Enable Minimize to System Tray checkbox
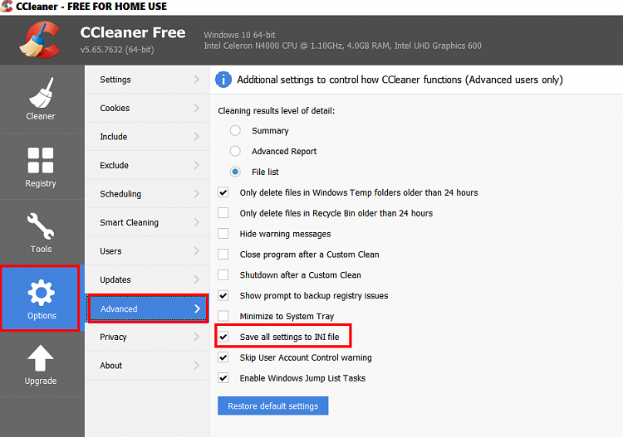 point(223,317)
